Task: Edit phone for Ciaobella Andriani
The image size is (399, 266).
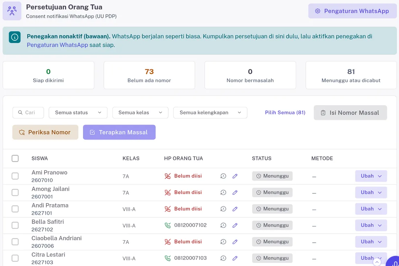Action: [235, 242]
